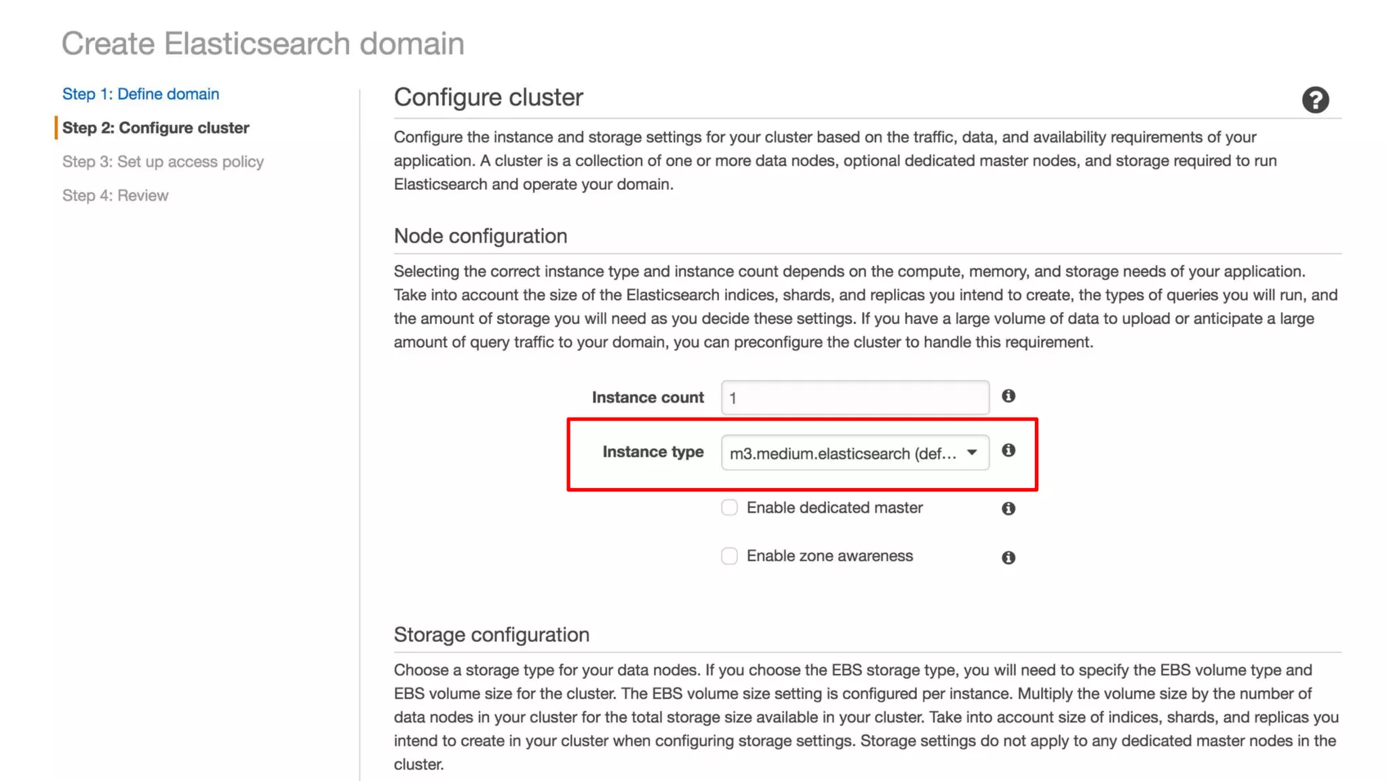Select Step 3: Set up access policy
The width and height of the screenshot is (1389, 781).
163,162
